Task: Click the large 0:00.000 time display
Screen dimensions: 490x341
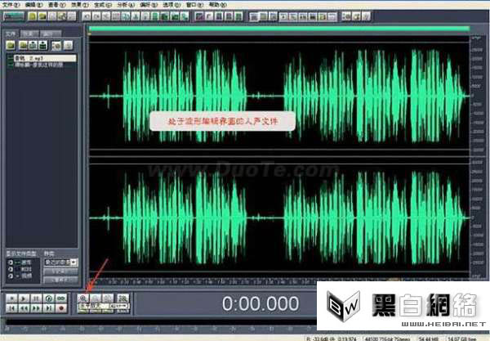Action: click(260, 303)
